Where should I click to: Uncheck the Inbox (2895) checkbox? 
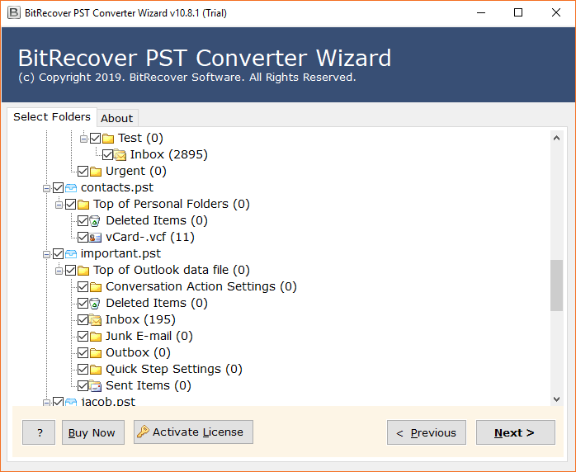click(x=107, y=155)
